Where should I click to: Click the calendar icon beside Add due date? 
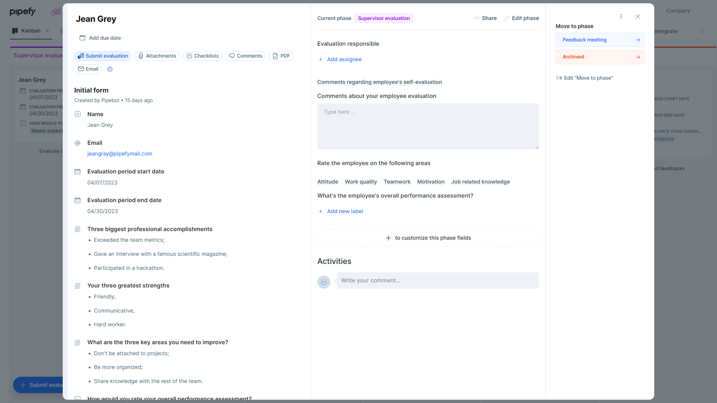[x=83, y=38]
